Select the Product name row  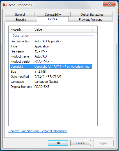[x=51, y=56]
